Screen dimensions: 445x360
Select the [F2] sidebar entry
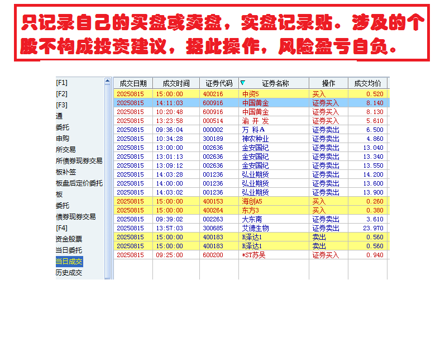click(x=61, y=94)
